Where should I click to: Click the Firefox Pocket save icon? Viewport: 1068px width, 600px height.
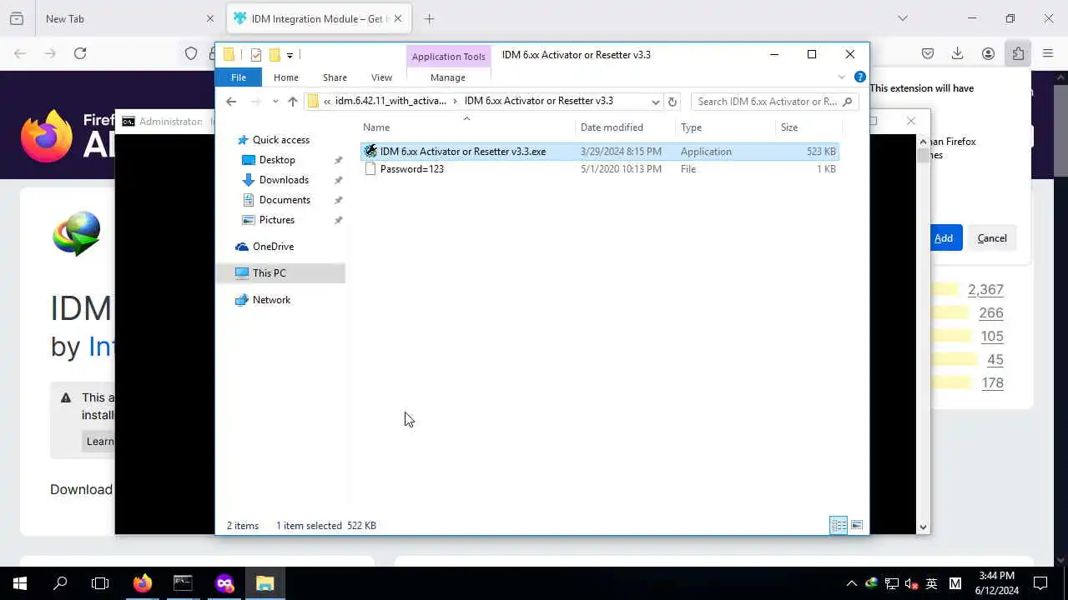[x=928, y=53]
